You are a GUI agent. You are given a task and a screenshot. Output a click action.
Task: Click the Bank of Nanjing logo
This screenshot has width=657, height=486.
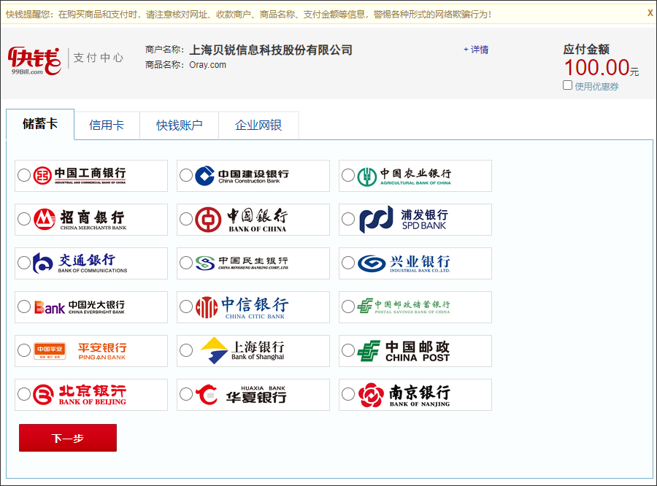(x=404, y=395)
